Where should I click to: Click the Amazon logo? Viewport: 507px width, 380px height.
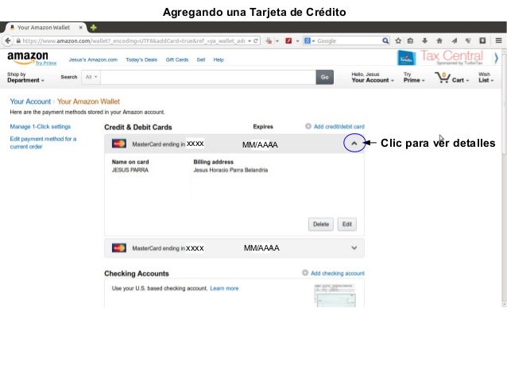[x=28, y=57]
